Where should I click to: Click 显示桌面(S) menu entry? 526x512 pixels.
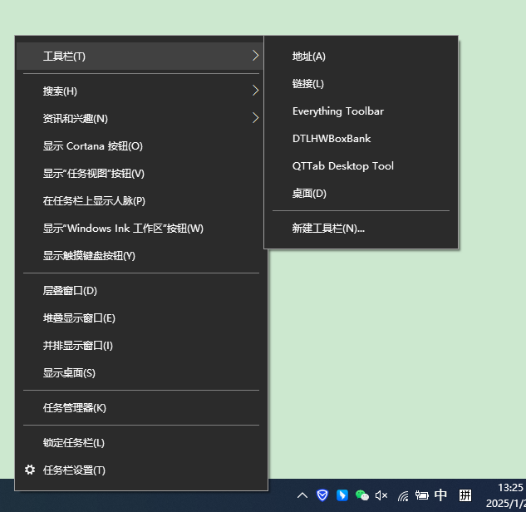point(140,373)
